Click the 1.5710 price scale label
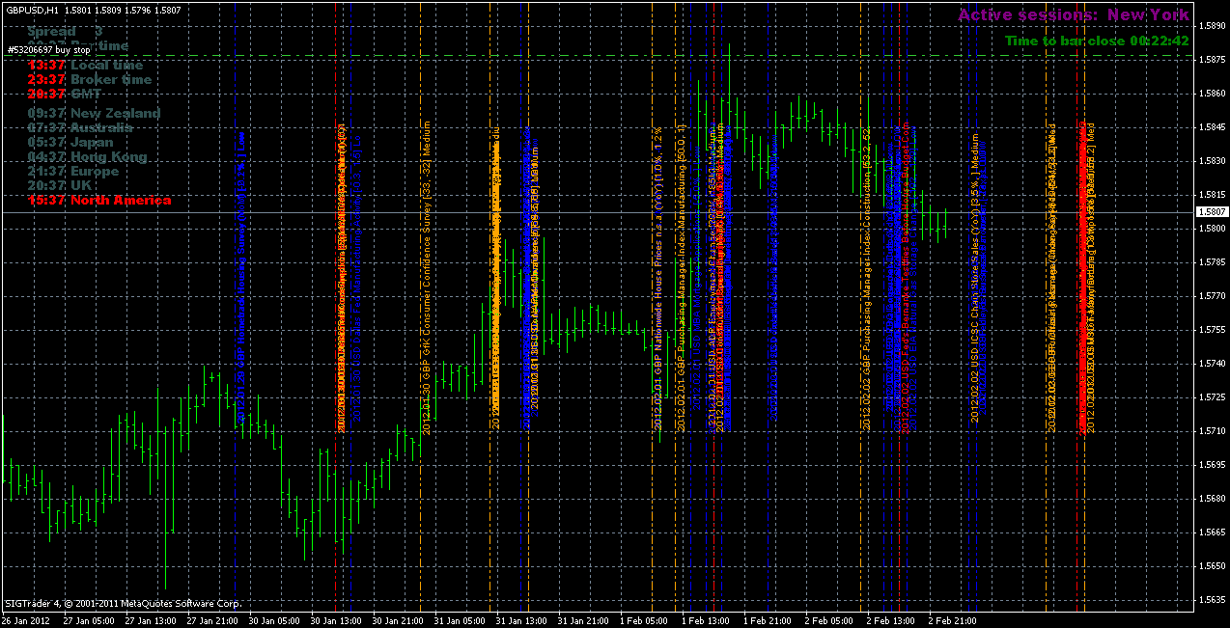Image resolution: width=1230 pixels, height=628 pixels. (1212, 431)
